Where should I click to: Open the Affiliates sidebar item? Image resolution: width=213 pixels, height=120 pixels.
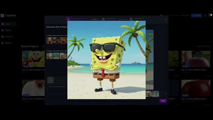(x=8, y=43)
